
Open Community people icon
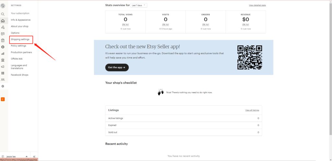pyautogui.click(x=3, y=80)
